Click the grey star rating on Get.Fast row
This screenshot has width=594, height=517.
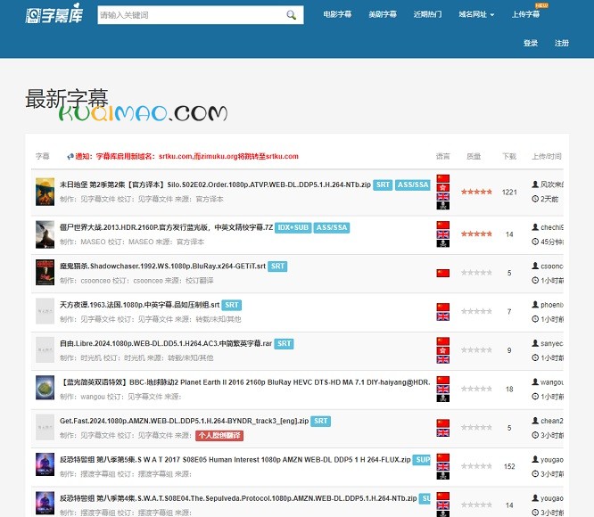476,427
